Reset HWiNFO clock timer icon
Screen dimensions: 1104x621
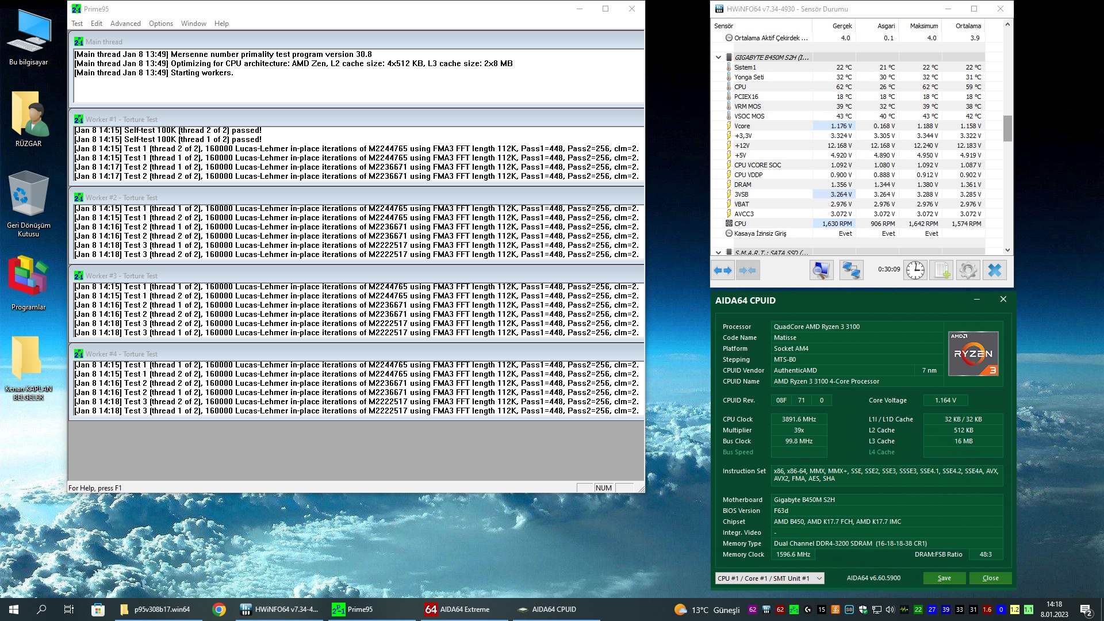(x=915, y=270)
